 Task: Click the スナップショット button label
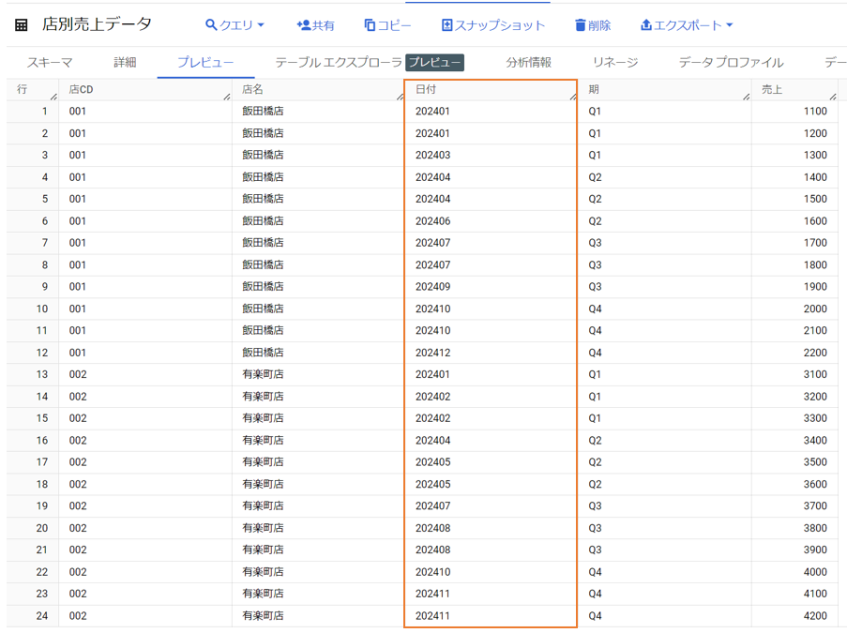(500, 25)
